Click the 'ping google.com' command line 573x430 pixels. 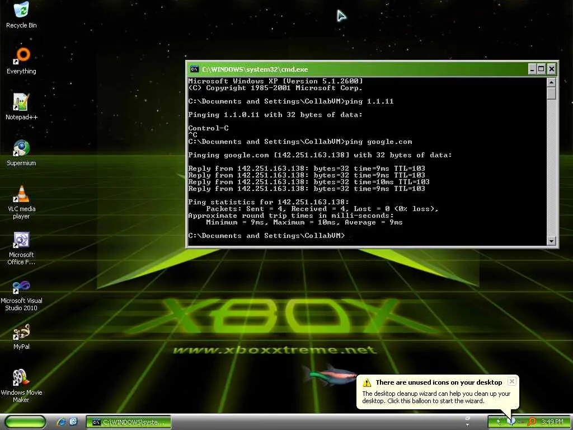pyautogui.click(x=300, y=142)
